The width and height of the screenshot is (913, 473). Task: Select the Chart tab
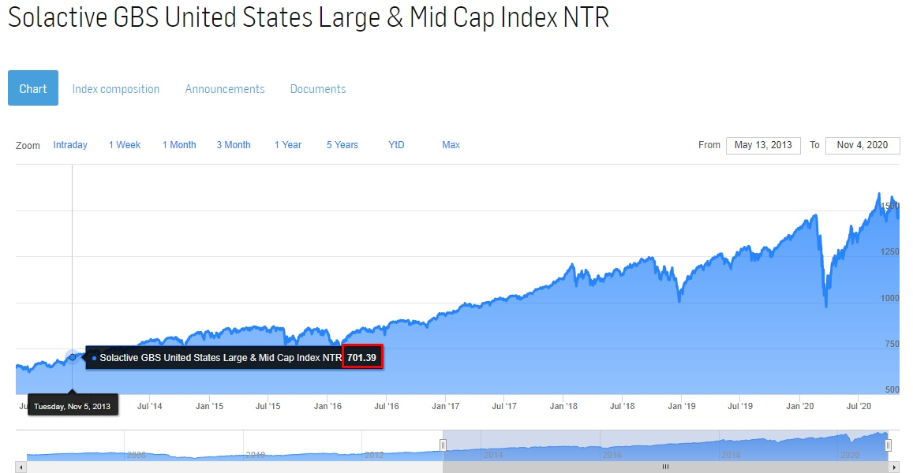click(x=33, y=88)
